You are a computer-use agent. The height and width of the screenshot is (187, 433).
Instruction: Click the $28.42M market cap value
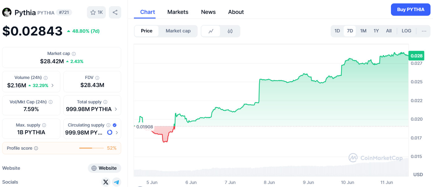point(52,61)
